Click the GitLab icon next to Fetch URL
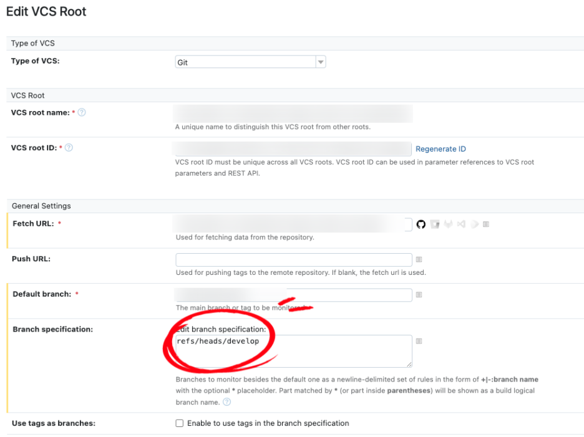 pos(448,224)
